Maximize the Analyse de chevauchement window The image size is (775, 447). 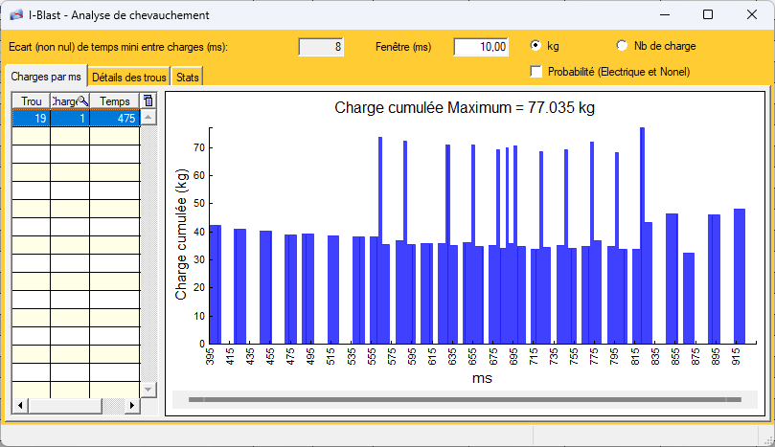[708, 14]
